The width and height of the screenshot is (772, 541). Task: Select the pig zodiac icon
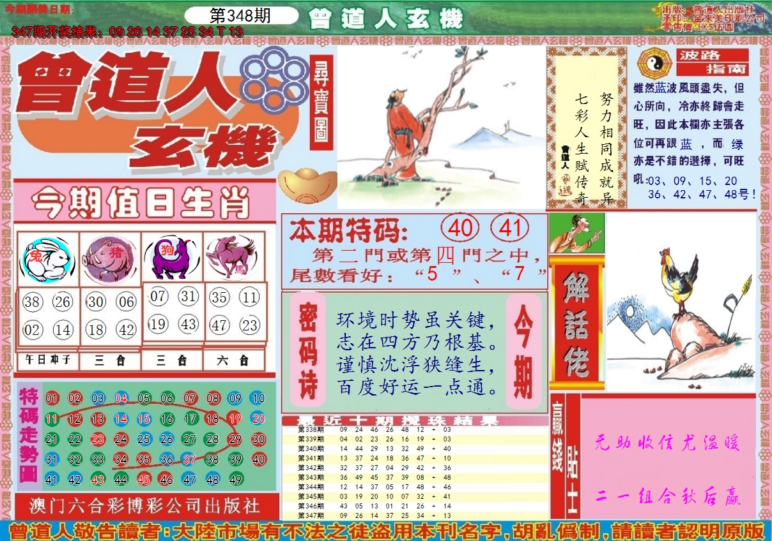pos(109,259)
